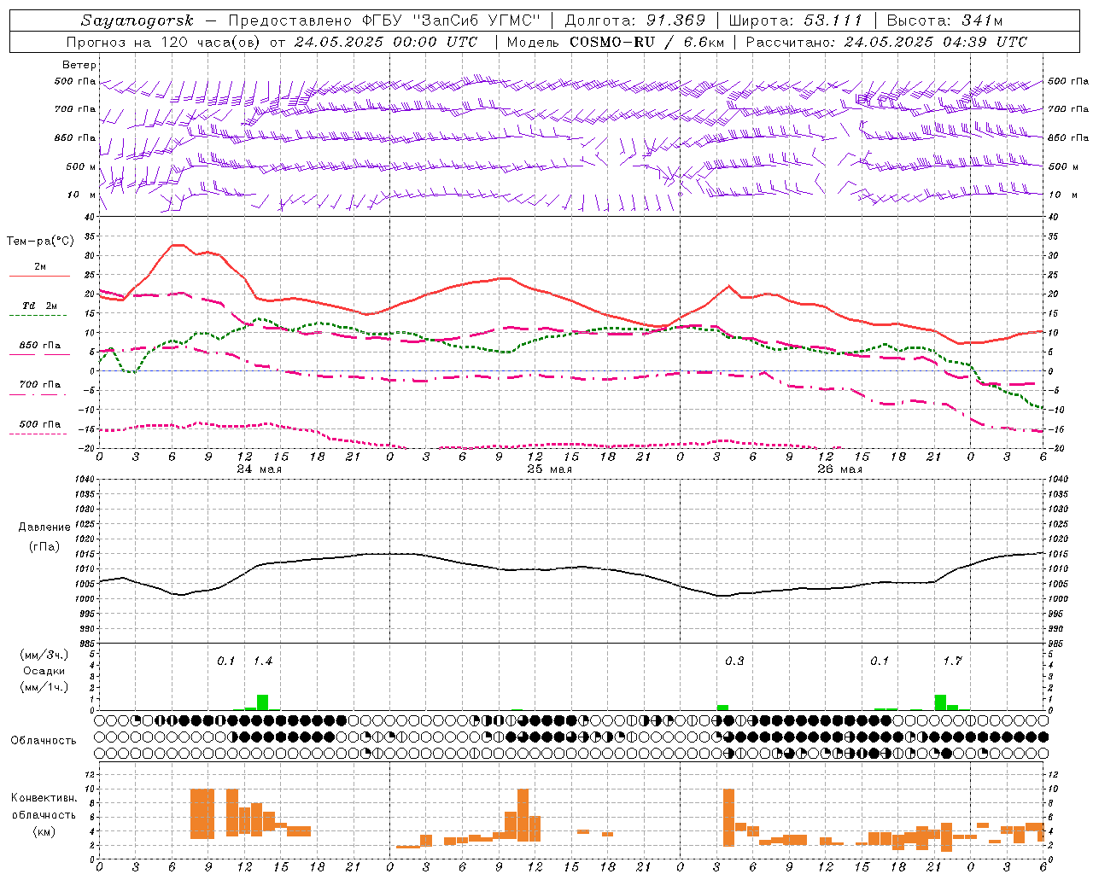Click the '(мм/3ч.)' units label

point(43,655)
